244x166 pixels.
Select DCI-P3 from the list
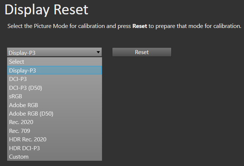click(54, 79)
